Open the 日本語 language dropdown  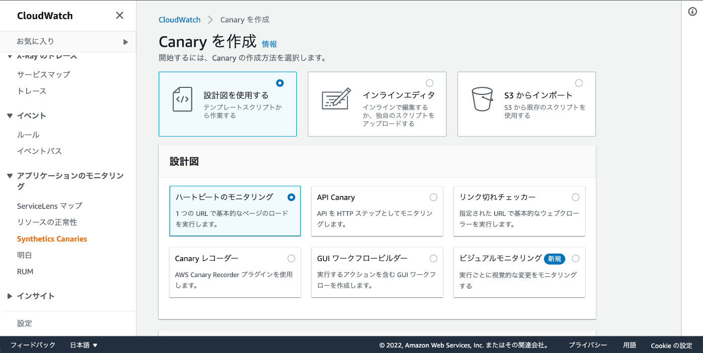pos(83,345)
